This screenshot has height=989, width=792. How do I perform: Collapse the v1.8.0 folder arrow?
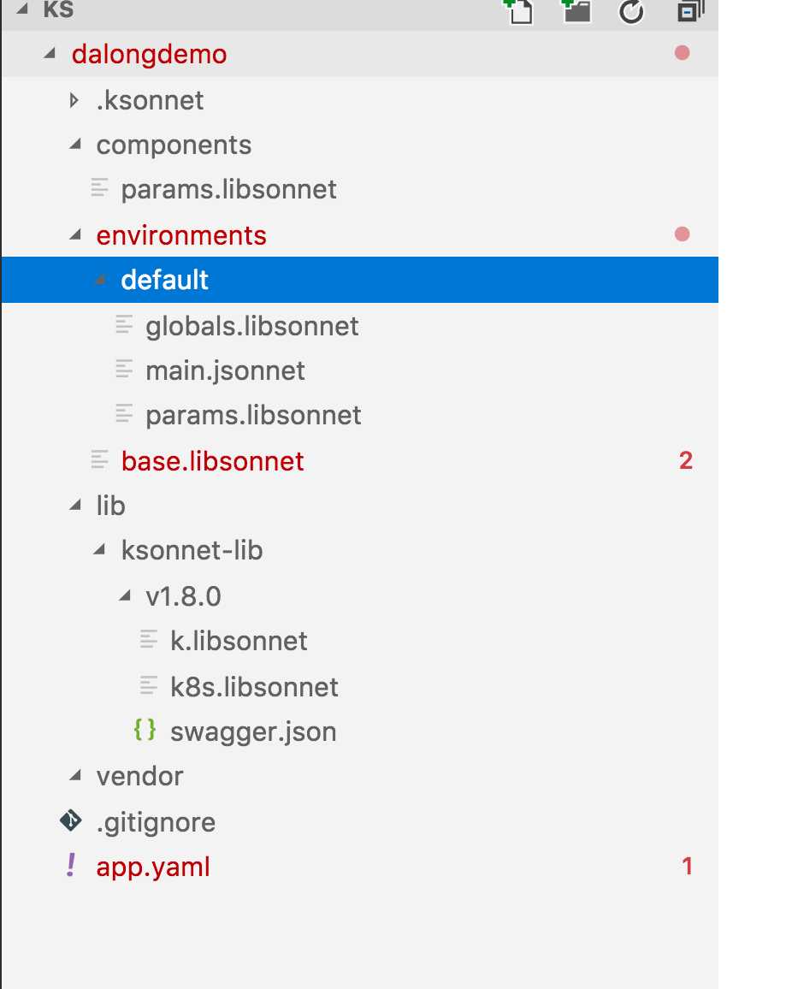pyautogui.click(x=125, y=595)
